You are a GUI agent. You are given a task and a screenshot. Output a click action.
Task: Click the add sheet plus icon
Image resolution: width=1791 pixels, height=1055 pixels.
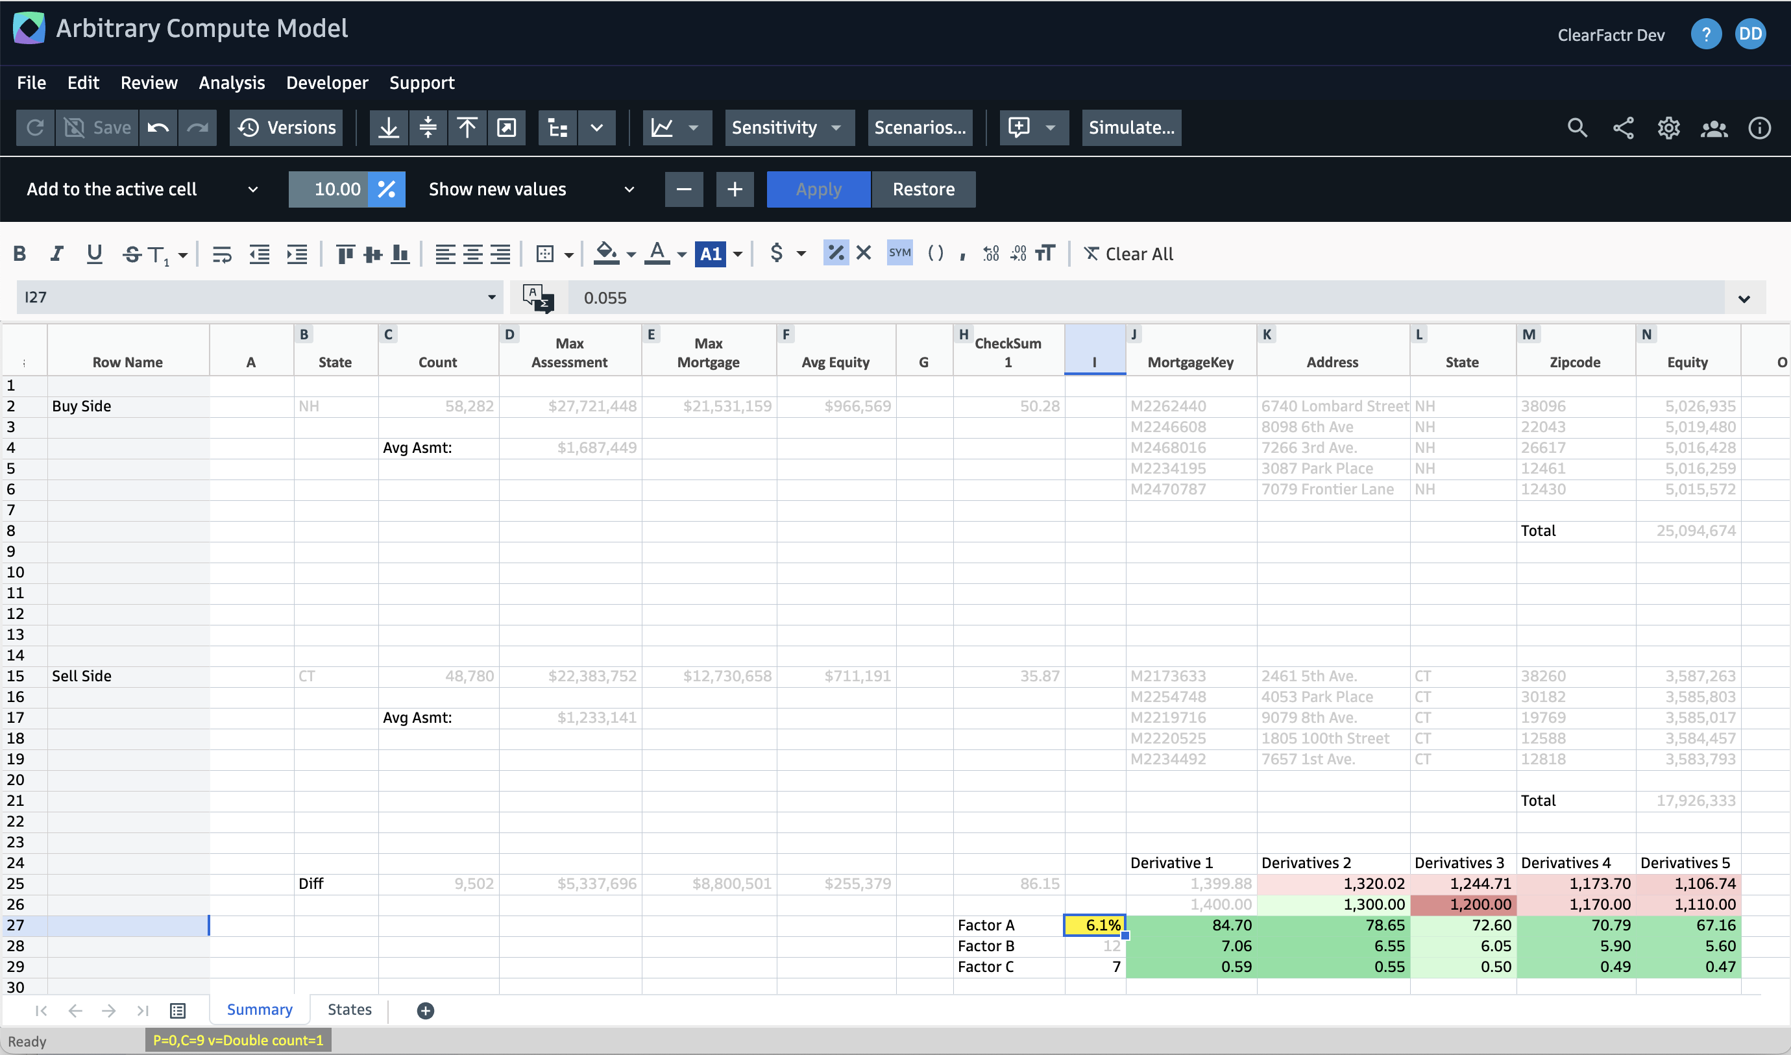pos(425,1010)
